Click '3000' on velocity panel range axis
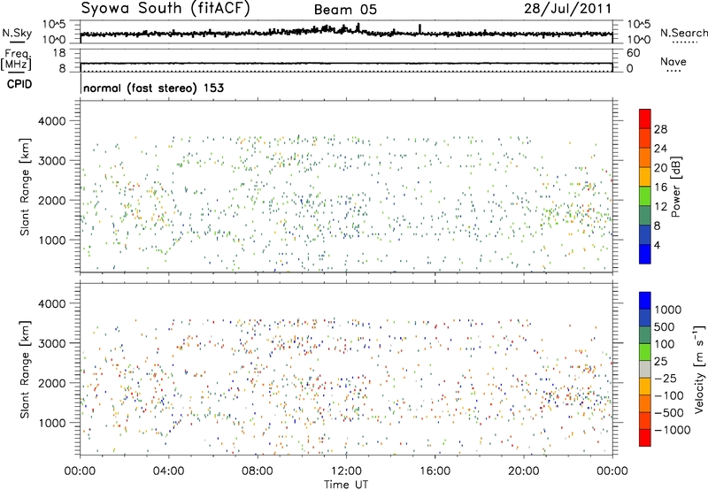This screenshot has height=490, width=708. coord(52,343)
